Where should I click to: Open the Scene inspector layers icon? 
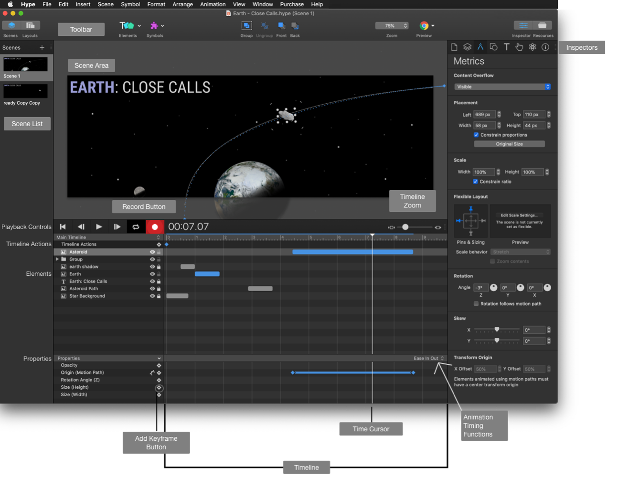[x=467, y=47]
